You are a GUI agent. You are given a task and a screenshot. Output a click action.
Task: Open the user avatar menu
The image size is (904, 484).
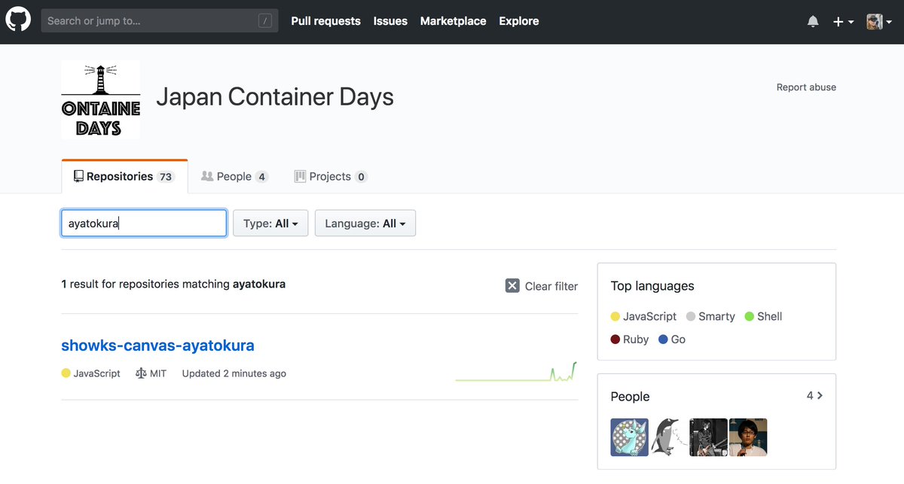click(879, 22)
